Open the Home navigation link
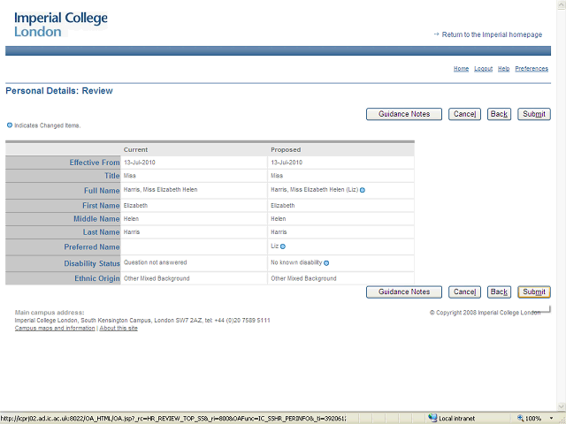This screenshot has height=424, width=566. click(x=461, y=69)
